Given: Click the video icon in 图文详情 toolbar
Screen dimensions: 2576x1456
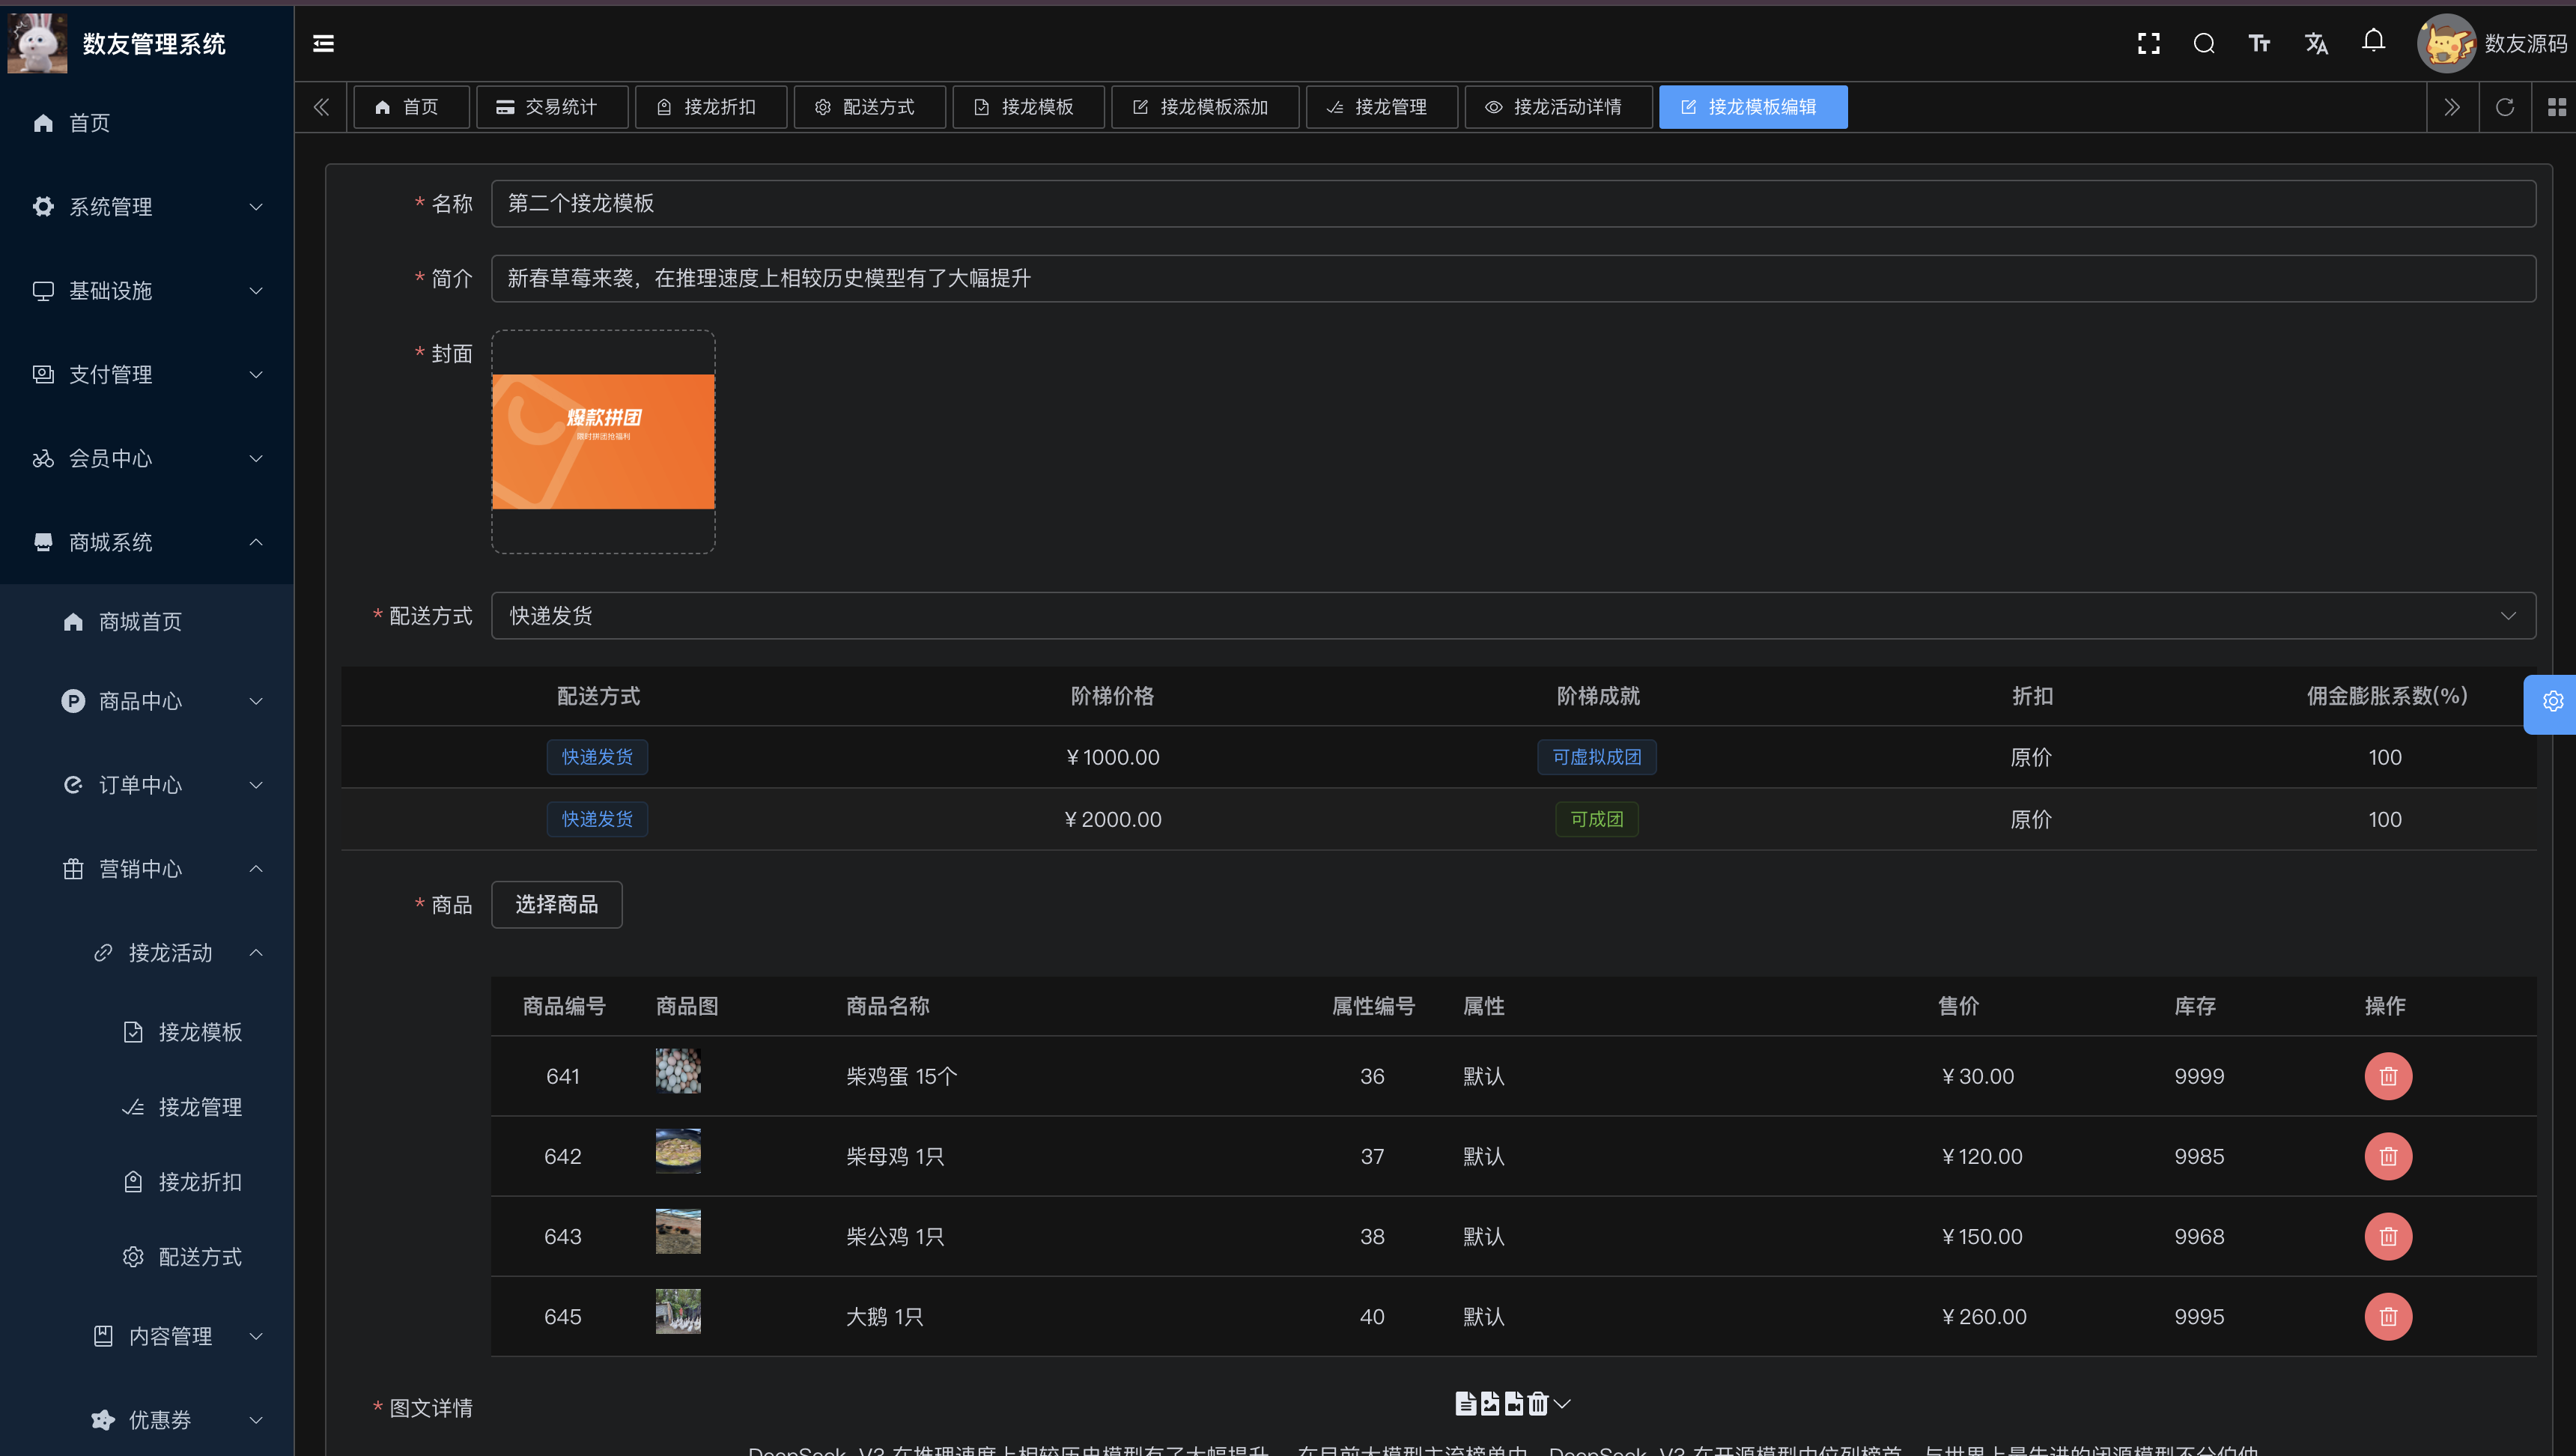Looking at the screenshot, I should click(x=1514, y=1403).
